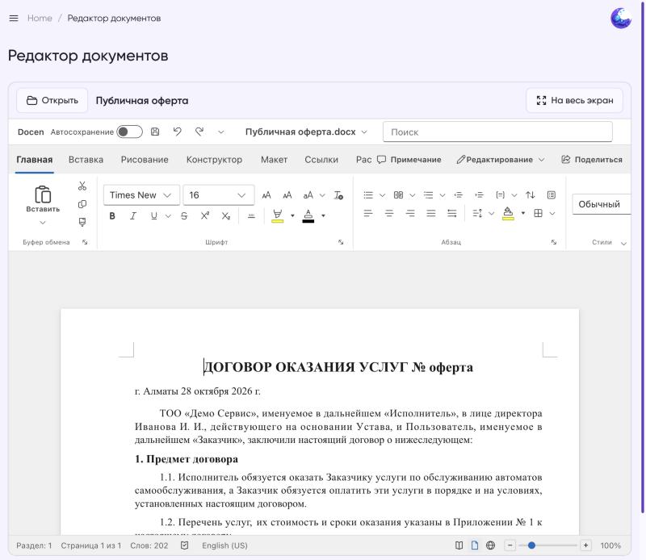
Task: Align text left
Action: tap(368, 213)
